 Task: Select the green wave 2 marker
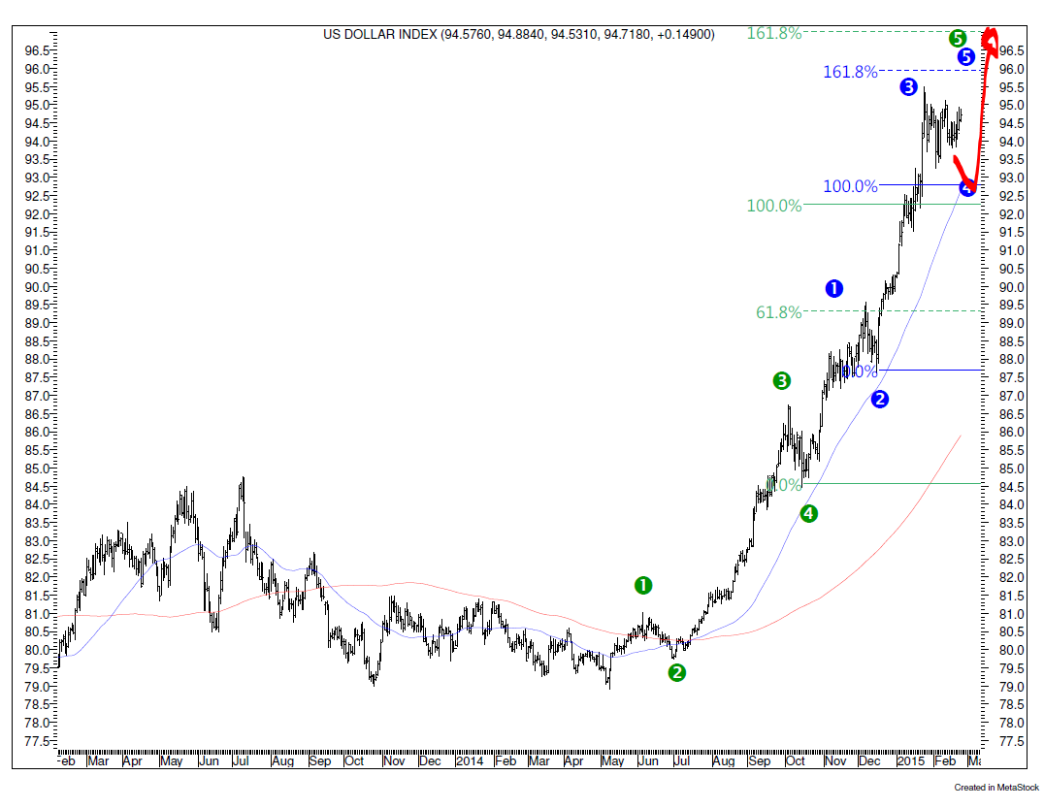(x=676, y=672)
